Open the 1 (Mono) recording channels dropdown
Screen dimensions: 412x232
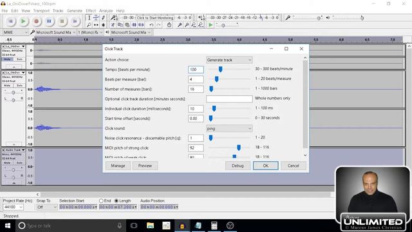pos(90,32)
